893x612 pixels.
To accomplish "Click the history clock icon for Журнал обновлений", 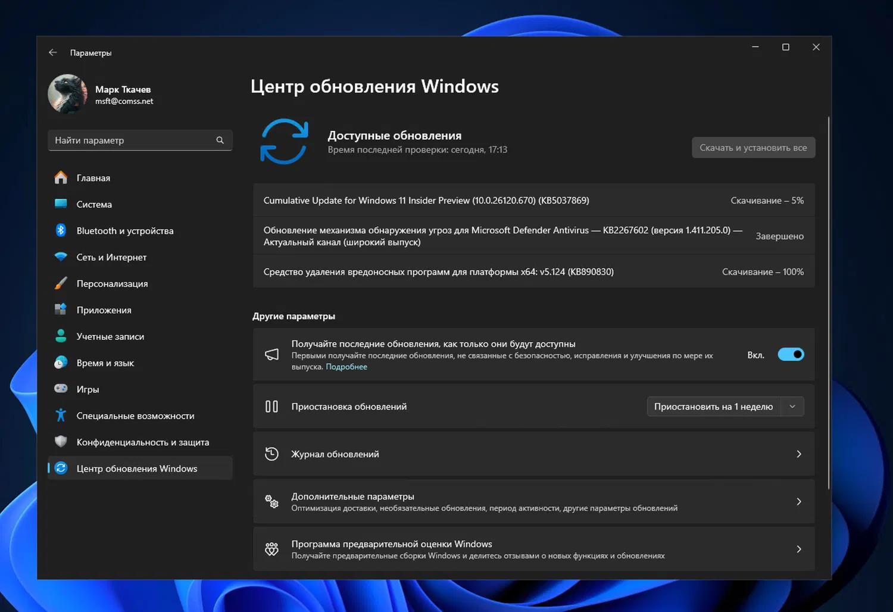I will coord(271,454).
